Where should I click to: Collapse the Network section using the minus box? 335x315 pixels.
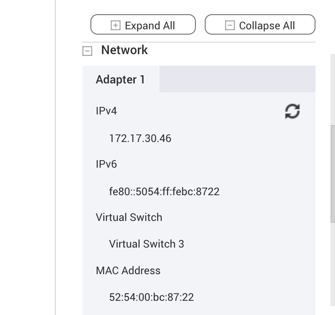tap(87, 51)
